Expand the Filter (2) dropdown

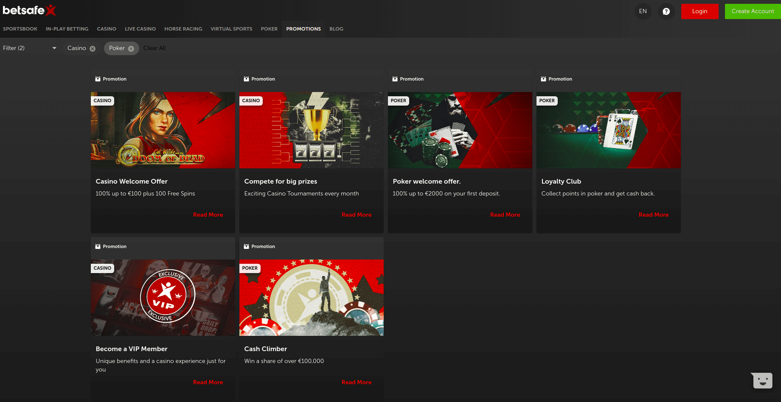pyautogui.click(x=30, y=48)
